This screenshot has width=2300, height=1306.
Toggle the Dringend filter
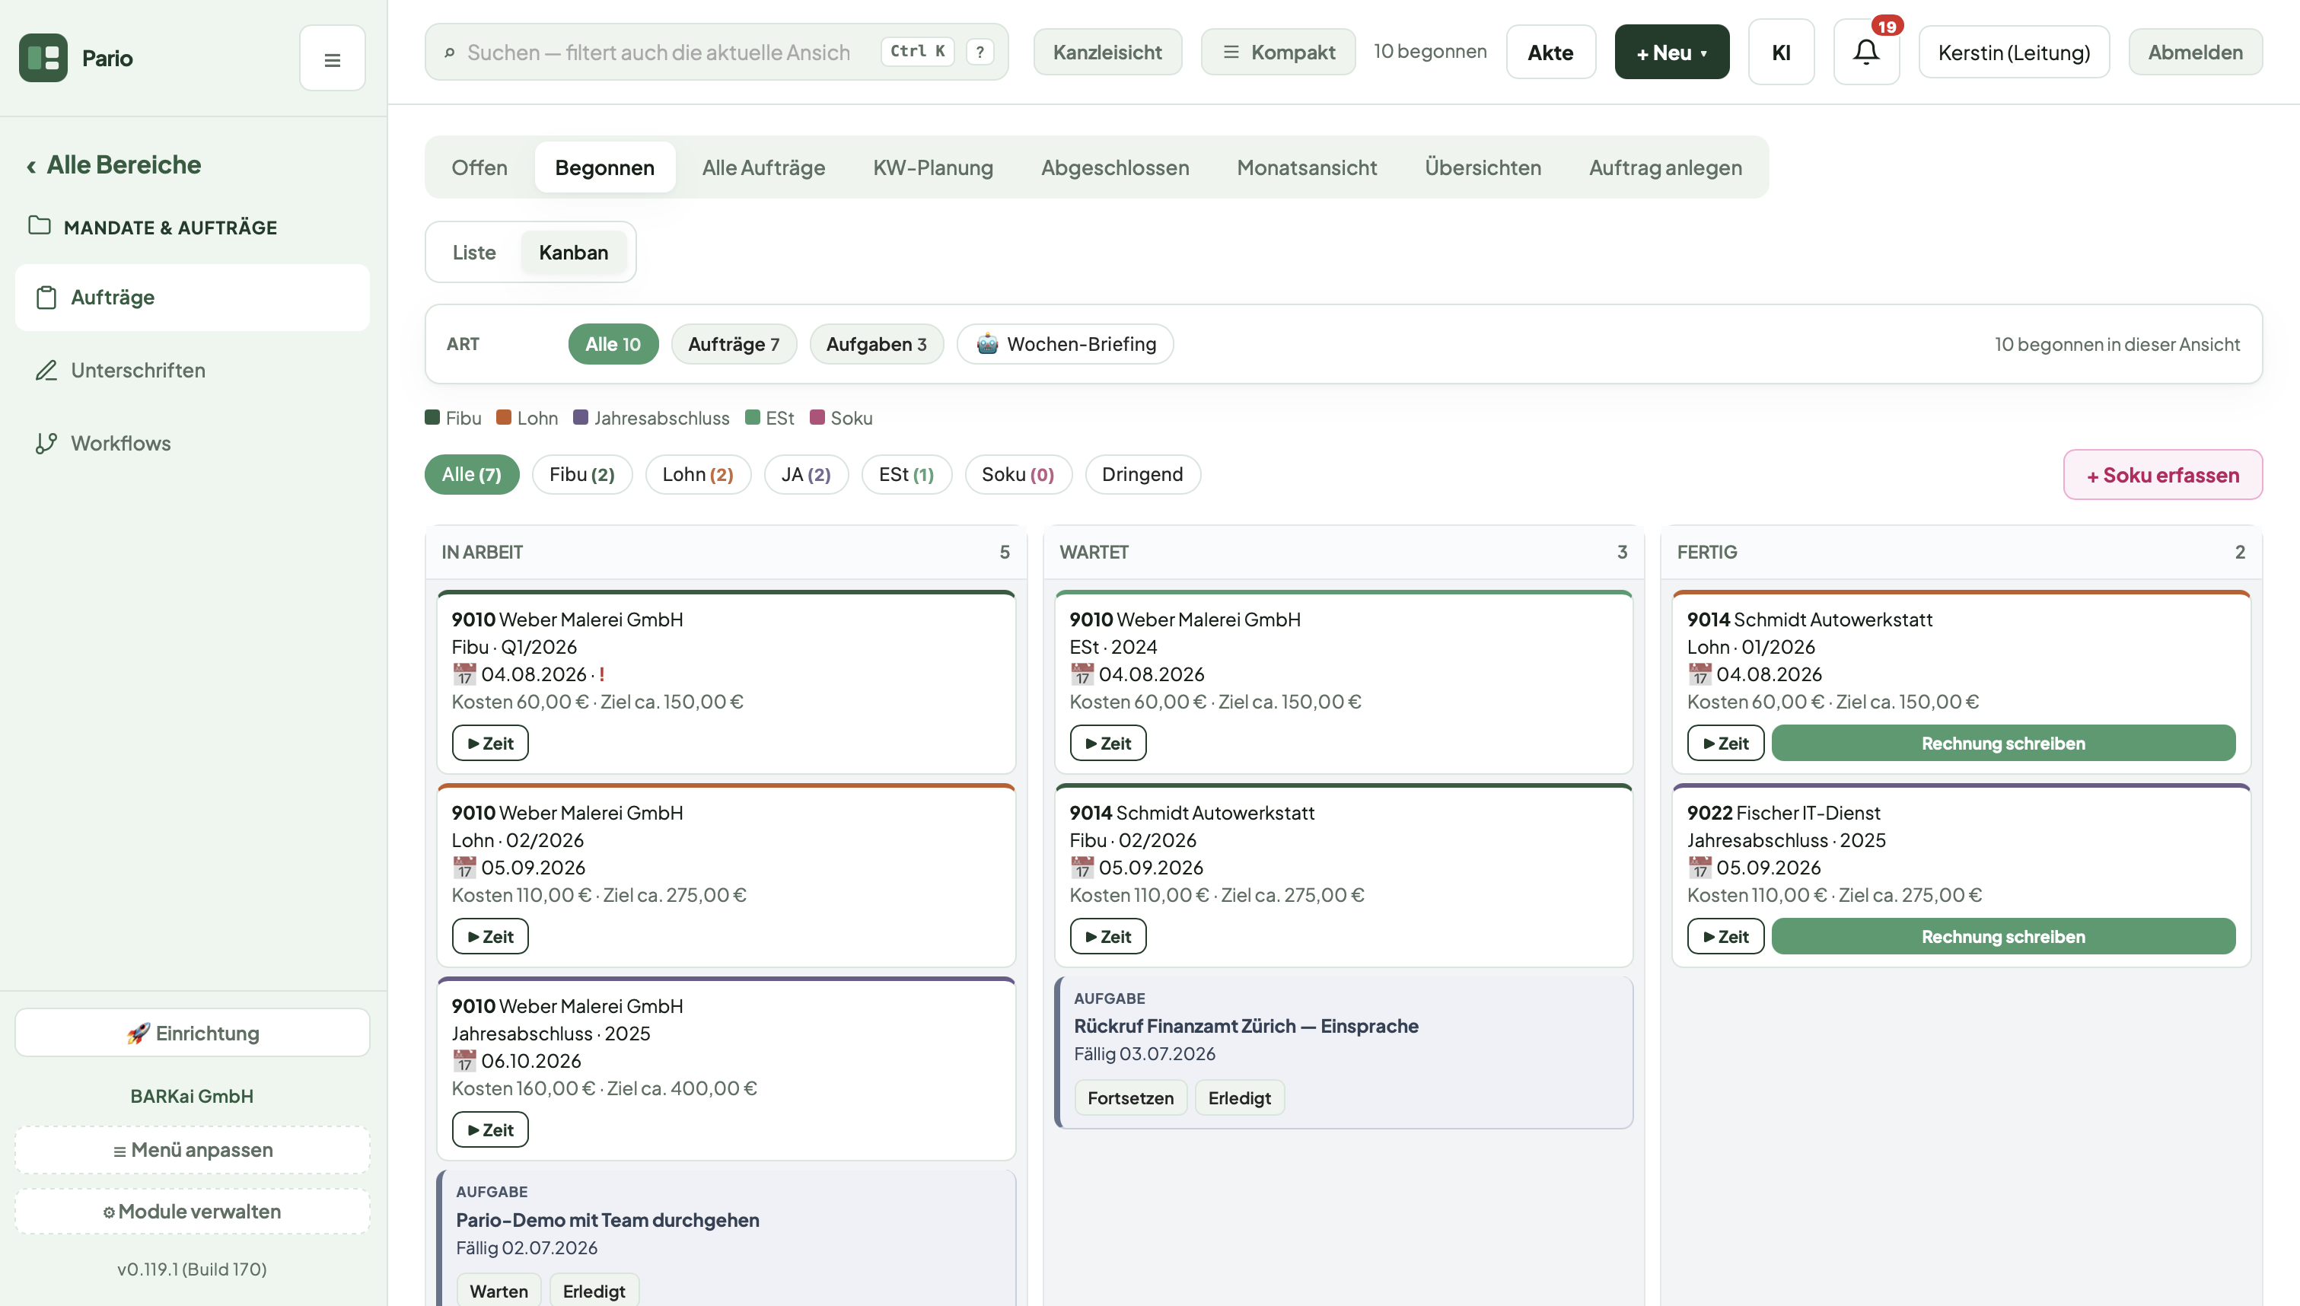pos(1142,474)
